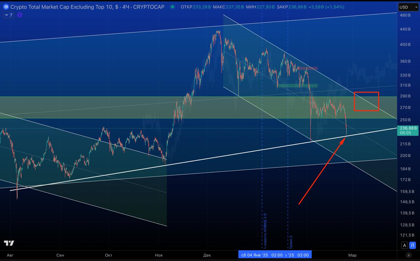Image resolution: width=420 pixels, height=261 pixels.
Task: Collapse the indicators legend showing 7
Action: [x=9, y=15]
